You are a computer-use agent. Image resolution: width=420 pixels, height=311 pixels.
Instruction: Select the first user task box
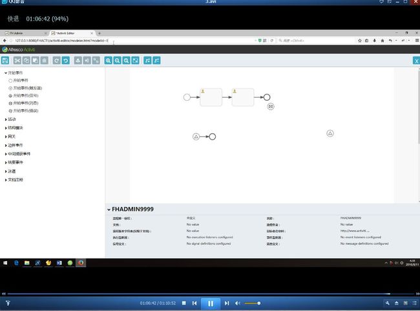point(211,97)
